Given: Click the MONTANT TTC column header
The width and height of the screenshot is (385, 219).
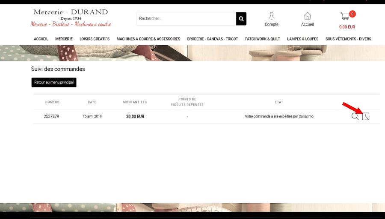Looking at the screenshot, I should 135,102.
